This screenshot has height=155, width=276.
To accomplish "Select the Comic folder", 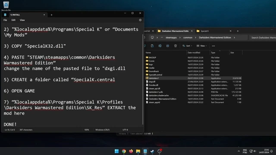I will 151,61.
